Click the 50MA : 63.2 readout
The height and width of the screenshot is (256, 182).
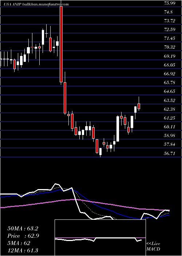[x=23, y=229]
